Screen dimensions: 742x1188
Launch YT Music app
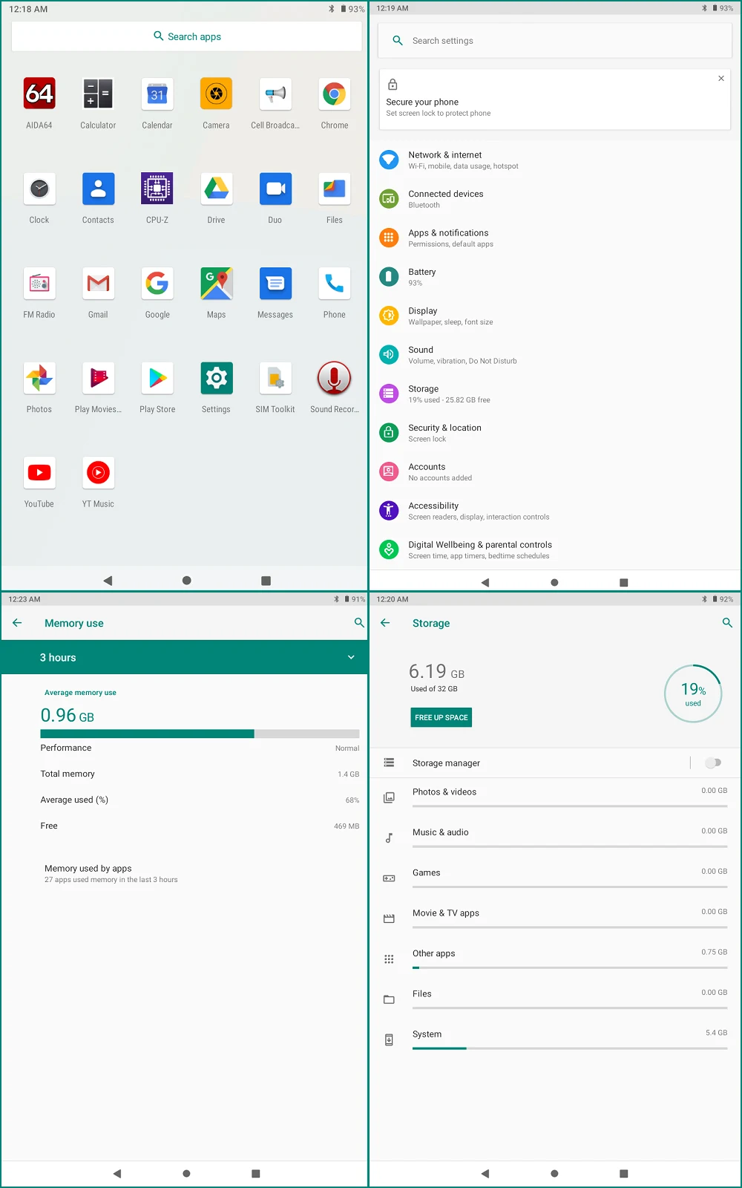(x=98, y=473)
